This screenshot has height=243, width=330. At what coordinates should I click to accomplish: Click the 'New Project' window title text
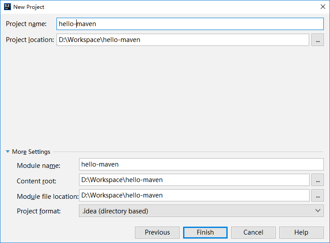pos(29,7)
